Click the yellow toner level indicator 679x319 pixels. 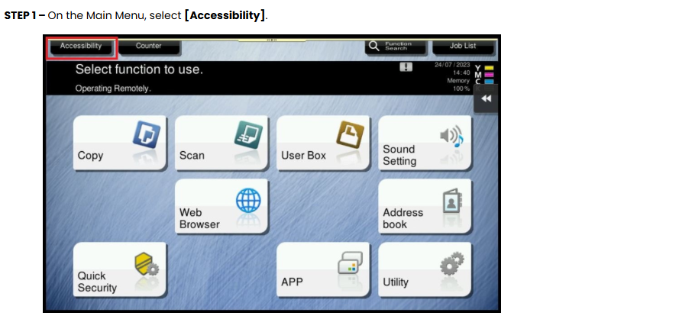tap(489, 68)
